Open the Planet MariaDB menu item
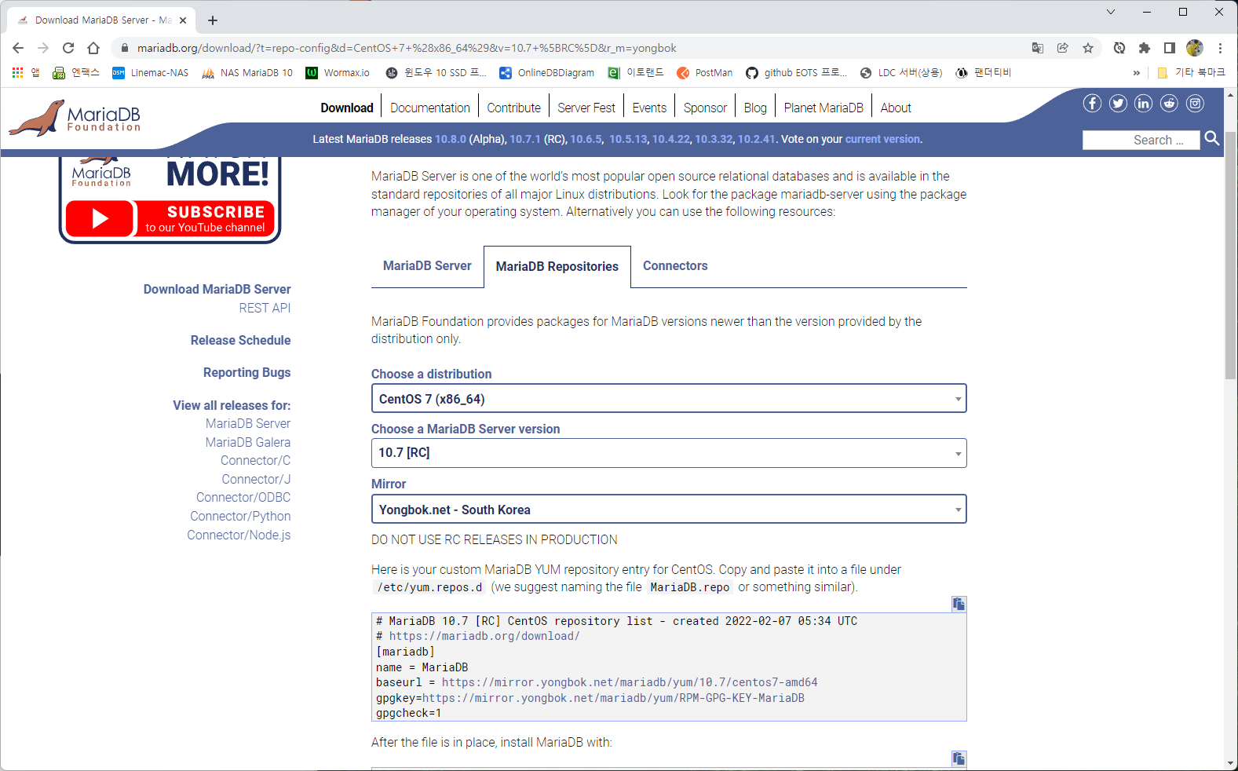This screenshot has width=1238, height=771. pos(824,108)
